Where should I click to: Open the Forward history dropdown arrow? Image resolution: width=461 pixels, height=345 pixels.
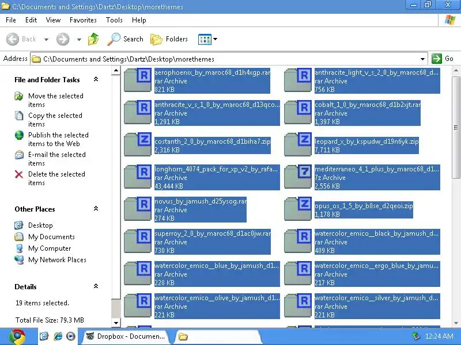tap(79, 39)
